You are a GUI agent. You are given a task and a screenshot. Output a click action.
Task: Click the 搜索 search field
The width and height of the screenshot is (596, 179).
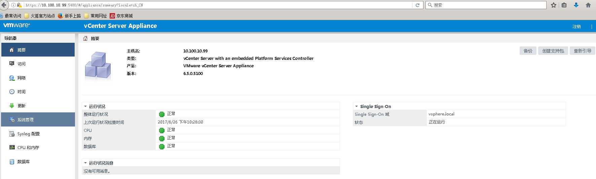(x=486, y=5)
